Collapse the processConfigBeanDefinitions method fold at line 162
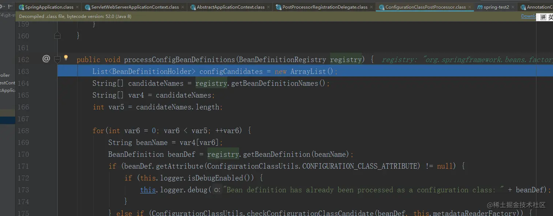Viewport: 553px width, 216px height. 57,59
